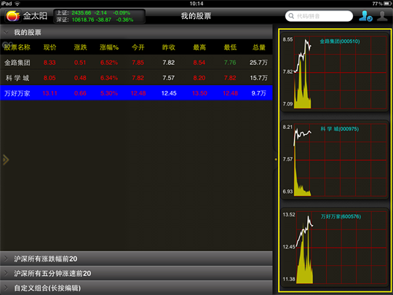393x295 pixels.
Task: Open the blue user account icon
Action: click(x=365, y=16)
